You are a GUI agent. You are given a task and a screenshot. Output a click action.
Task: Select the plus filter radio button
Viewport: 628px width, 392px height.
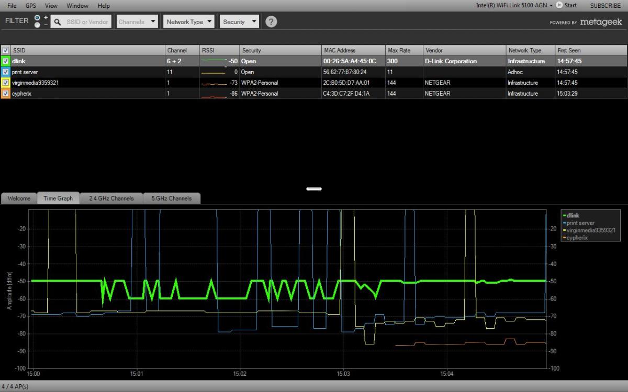[37, 17]
